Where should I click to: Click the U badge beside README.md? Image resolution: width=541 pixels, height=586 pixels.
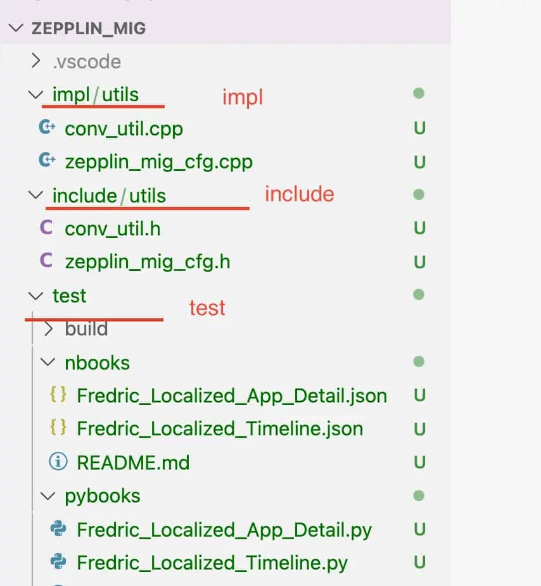click(x=418, y=462)
